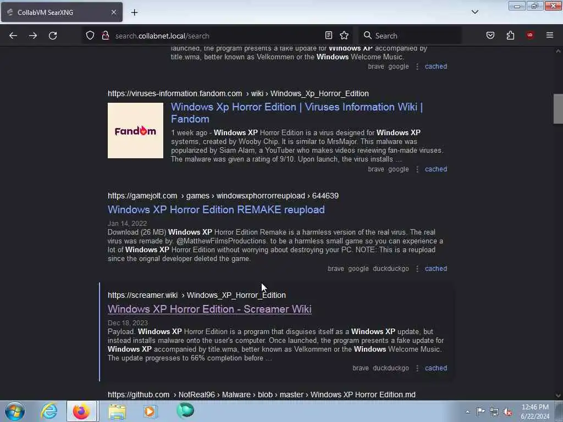Select the CollabVM SearXNG tab

pos(62,12)
